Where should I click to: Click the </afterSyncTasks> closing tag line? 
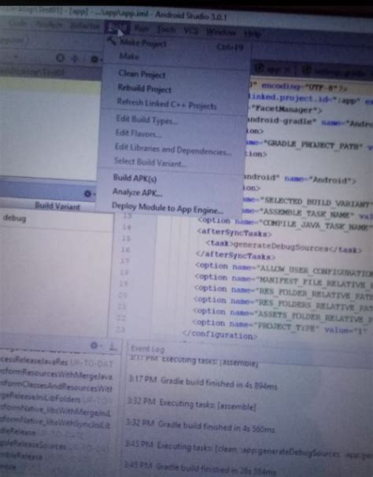click(235, 255)
